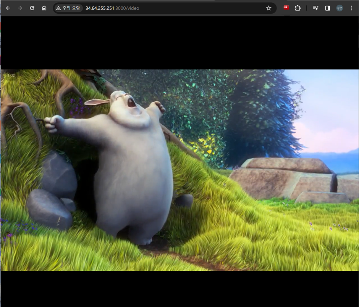359x307 pixels.
Task: Open the browser home page
Action: pos(44,8)
